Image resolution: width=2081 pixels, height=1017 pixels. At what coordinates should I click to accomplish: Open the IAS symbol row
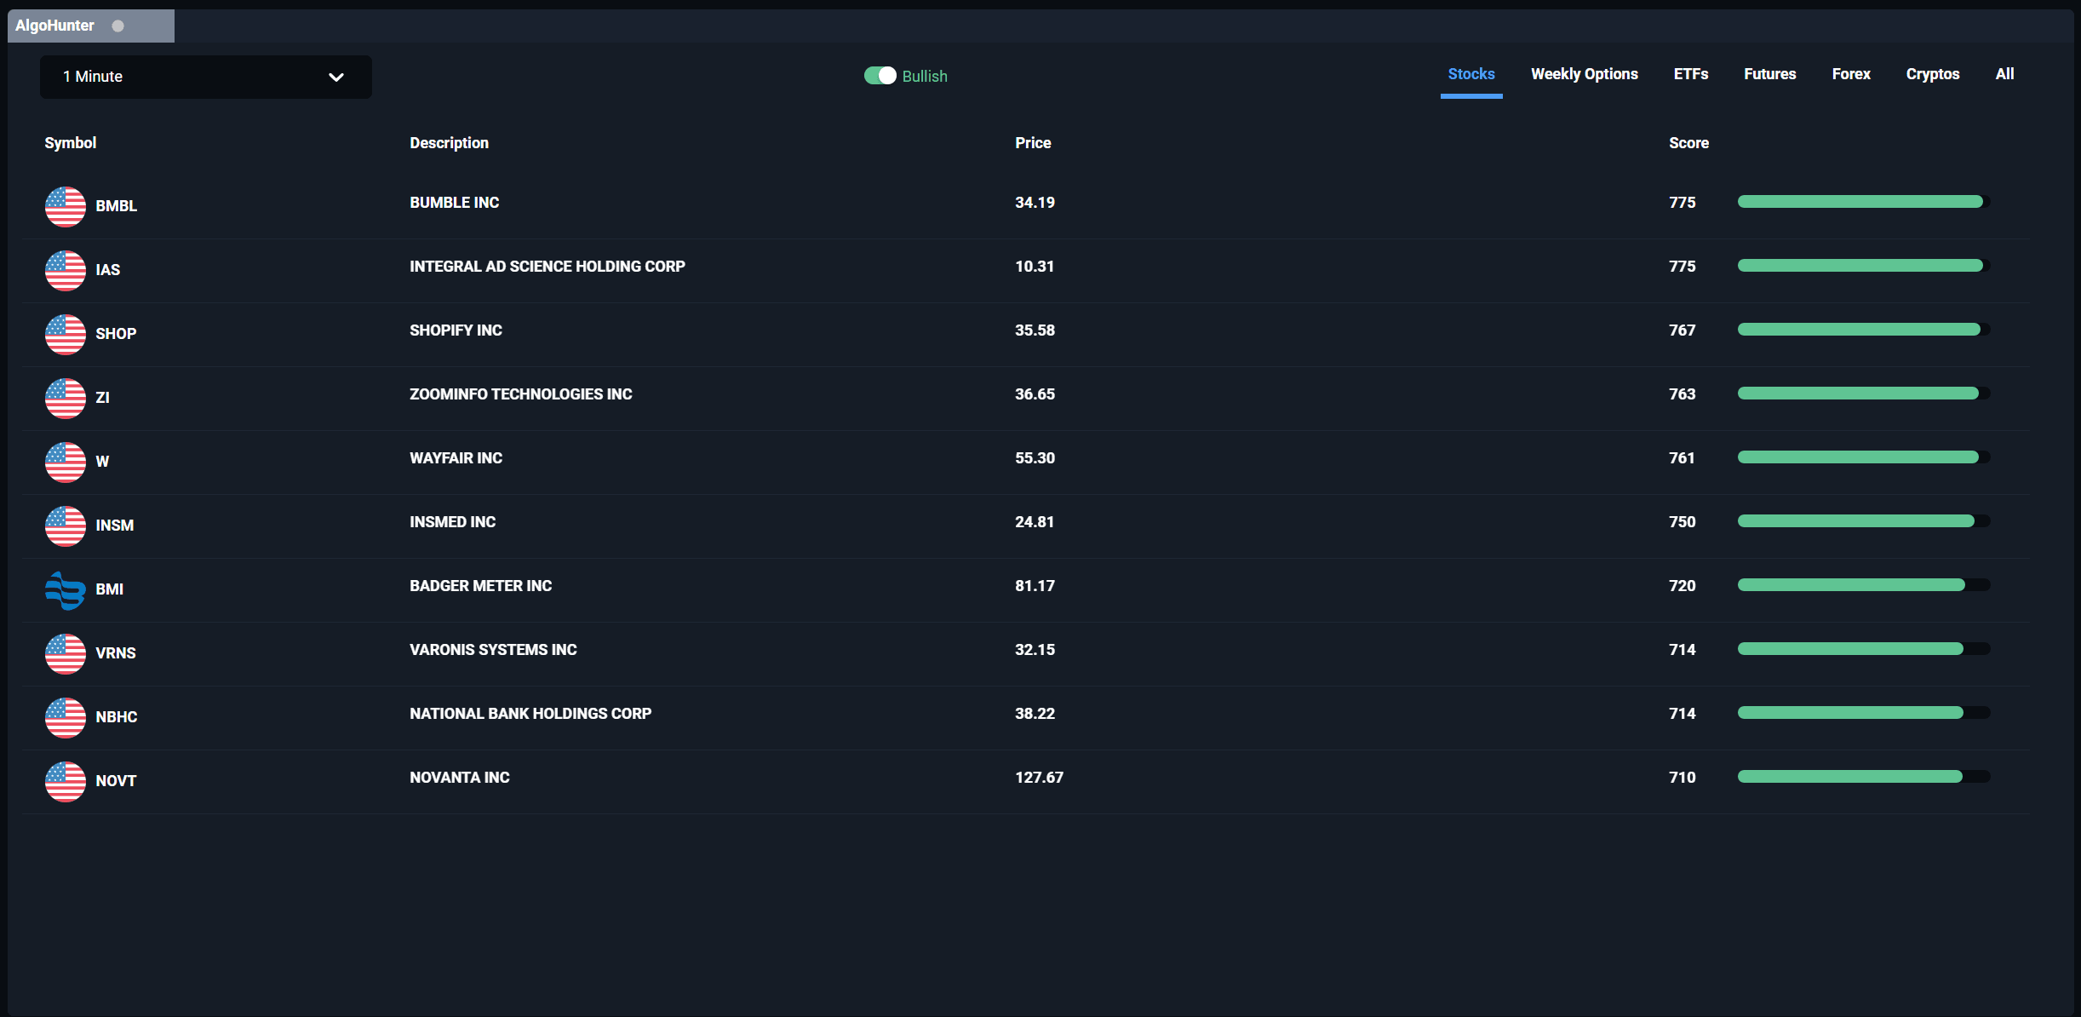(x=1025, y=270)
